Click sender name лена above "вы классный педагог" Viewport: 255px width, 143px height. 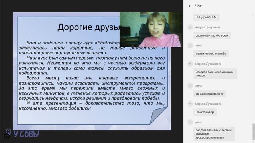tap(198, 86)
